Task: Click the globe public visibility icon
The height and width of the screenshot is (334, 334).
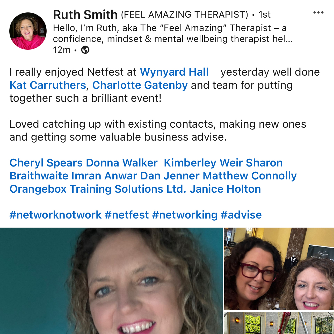Action: [85, 50]
